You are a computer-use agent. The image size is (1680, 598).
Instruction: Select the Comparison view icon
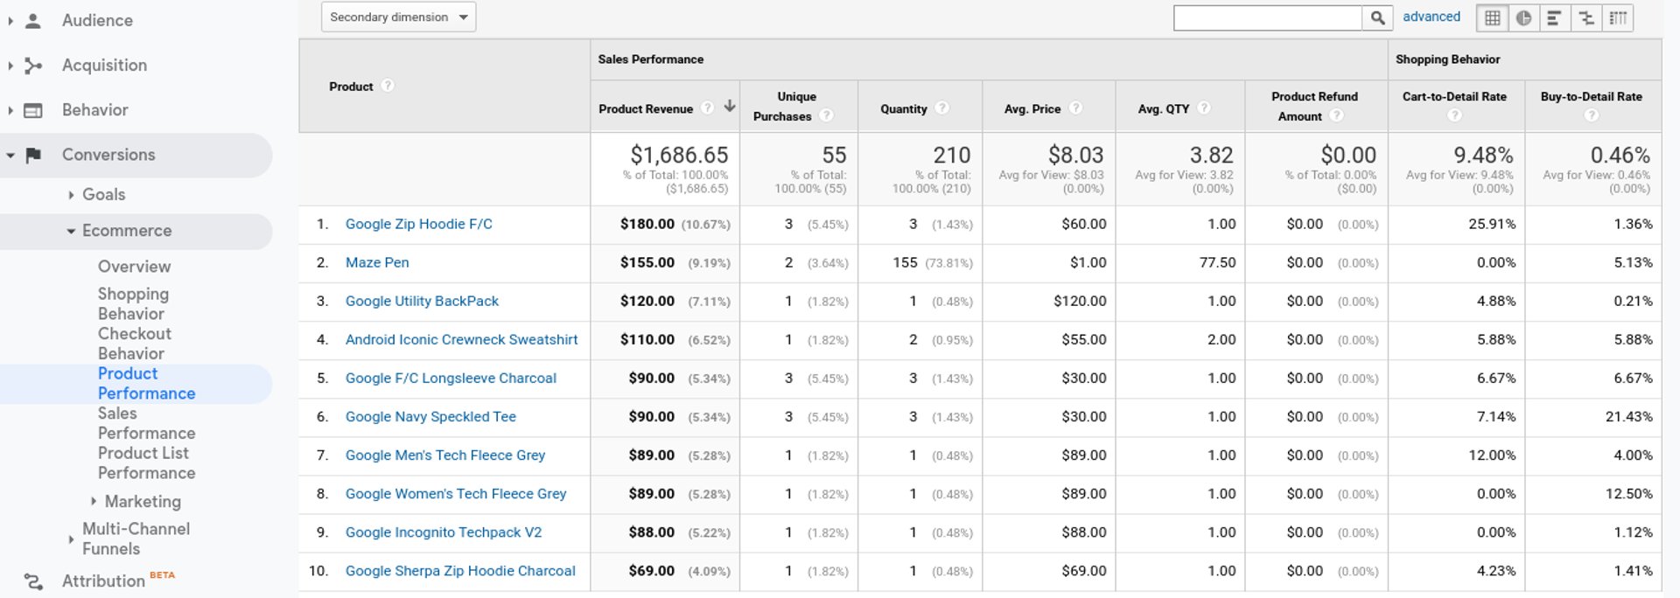(1586, 17)
